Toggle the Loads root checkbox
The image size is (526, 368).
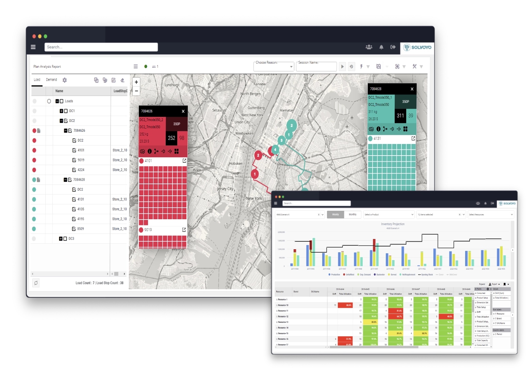point(62,101)
